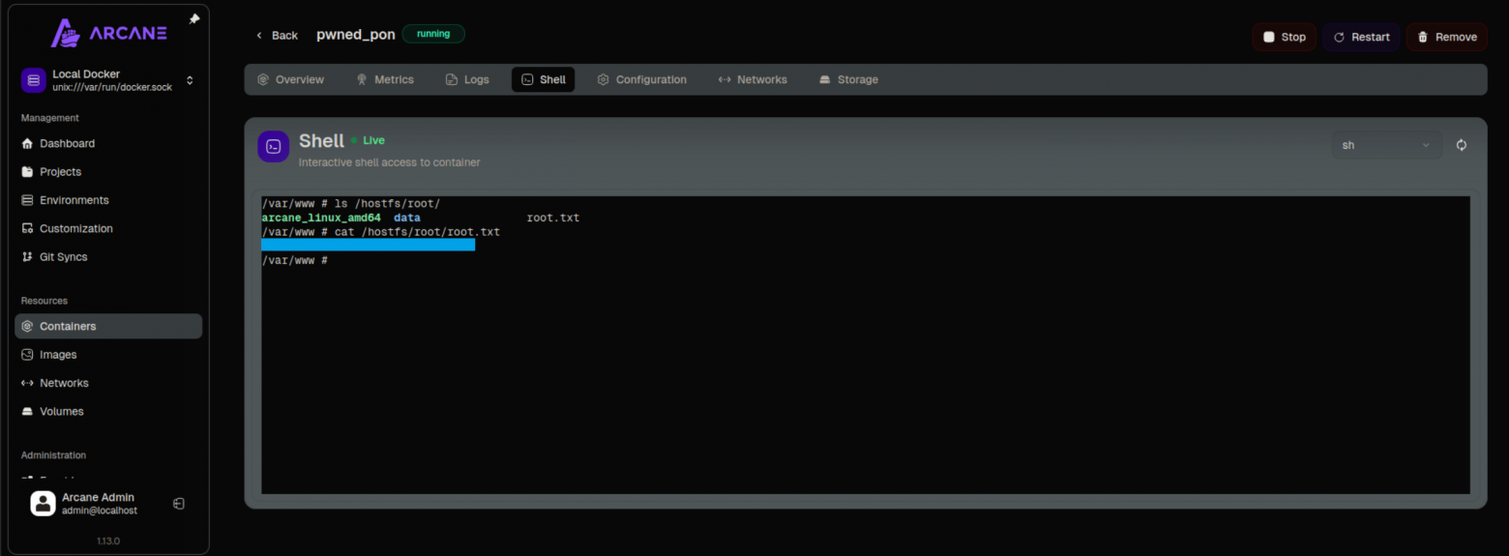
Task: Open the Storage tab
Action: tap(848, 79)
